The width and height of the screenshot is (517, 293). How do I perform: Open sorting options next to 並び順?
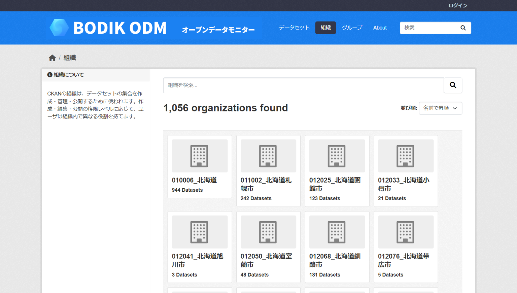point(440,108)
